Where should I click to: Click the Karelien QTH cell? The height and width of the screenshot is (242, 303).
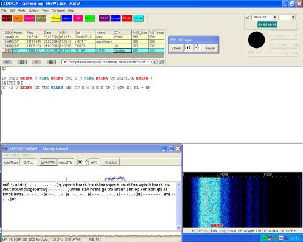[122, 50]
